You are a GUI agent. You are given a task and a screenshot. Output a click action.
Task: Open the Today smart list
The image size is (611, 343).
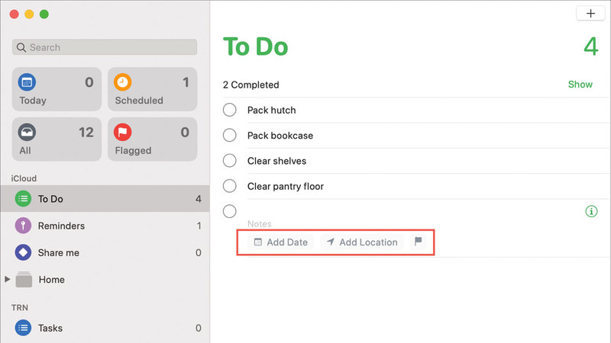click(x=57, y=89)
